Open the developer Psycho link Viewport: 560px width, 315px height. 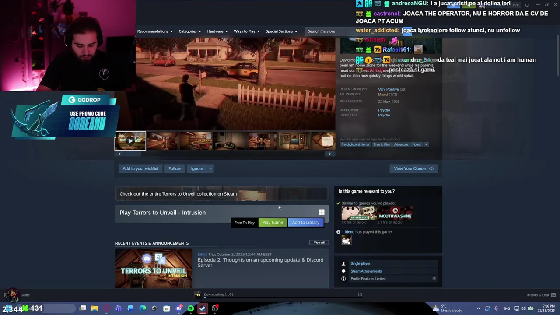[x=384, y=110]
